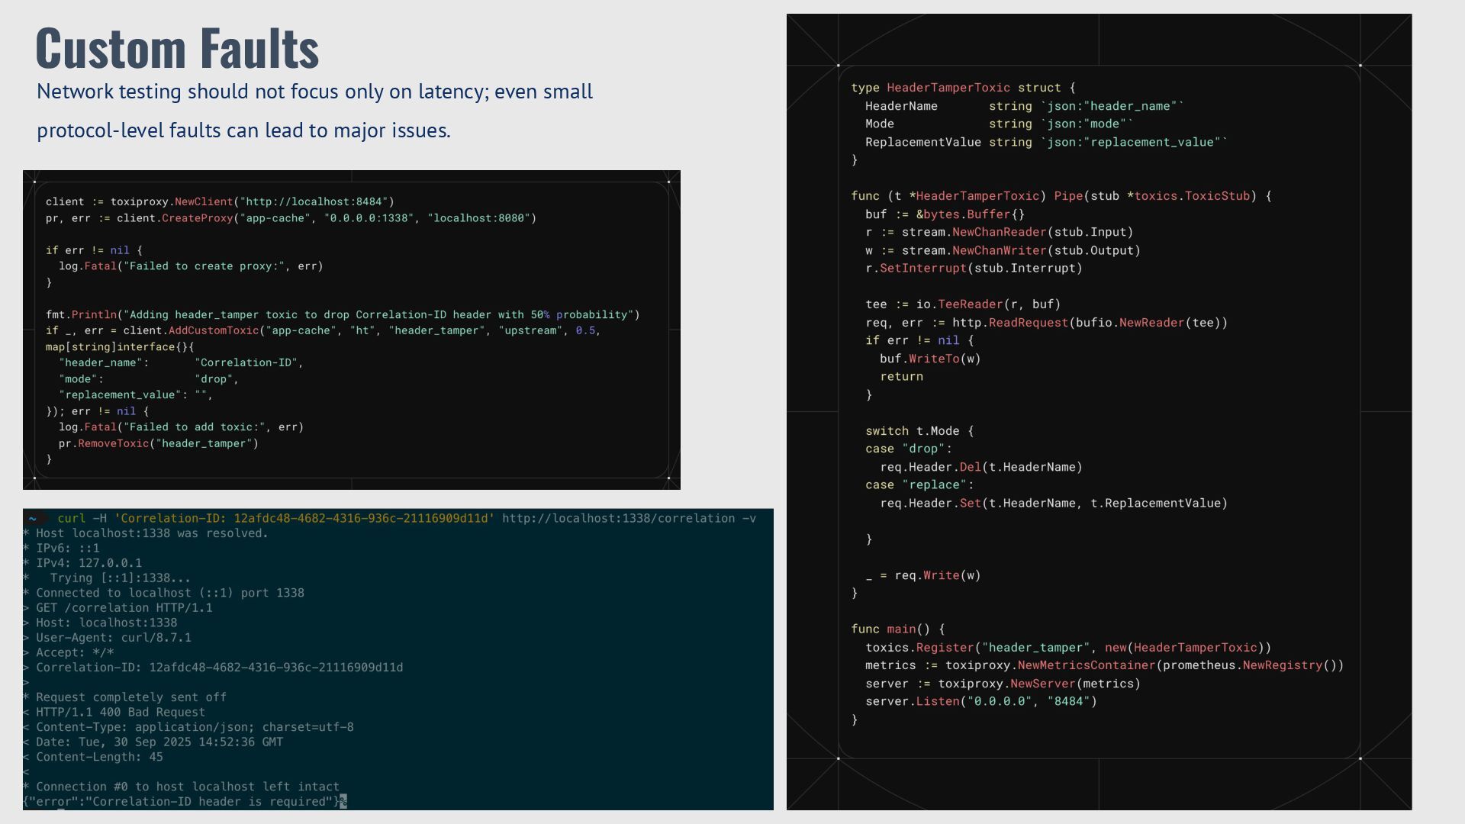This screenshot has width=1465, height=824.
Task: Click the curl command URL localhost:1338/correlation
Action: coord(618,519)
